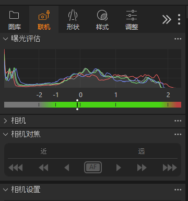Move focus nearer with single left arrow

(67, 168)
